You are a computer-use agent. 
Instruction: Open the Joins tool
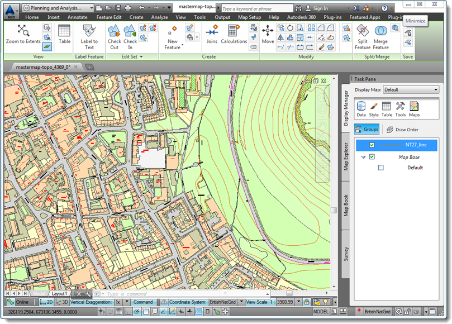[212, 34]
